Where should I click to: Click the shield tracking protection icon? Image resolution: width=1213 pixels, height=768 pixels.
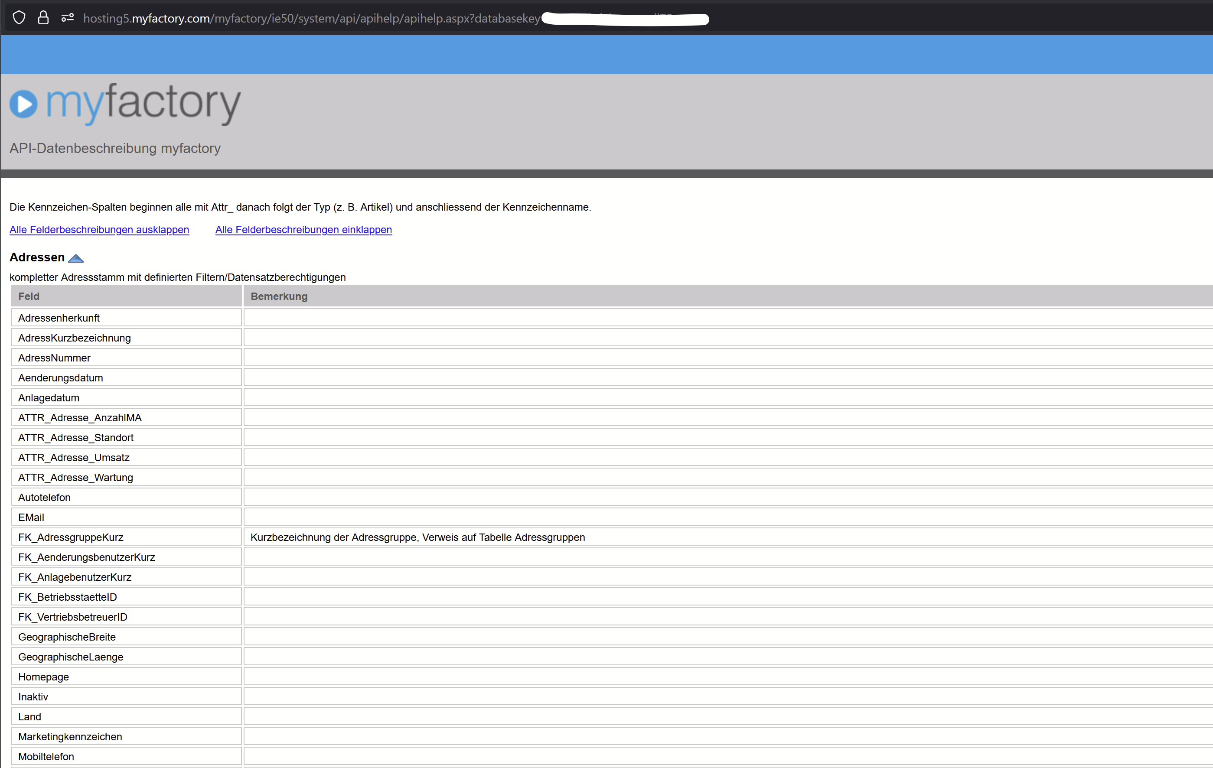tap(19, 18)
